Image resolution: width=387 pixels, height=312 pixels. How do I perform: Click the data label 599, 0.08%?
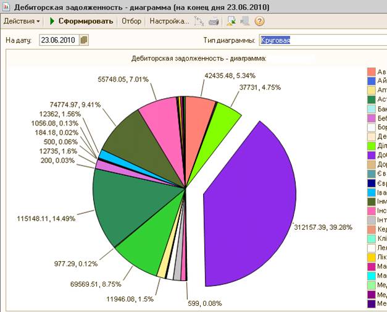coord(205,303)
